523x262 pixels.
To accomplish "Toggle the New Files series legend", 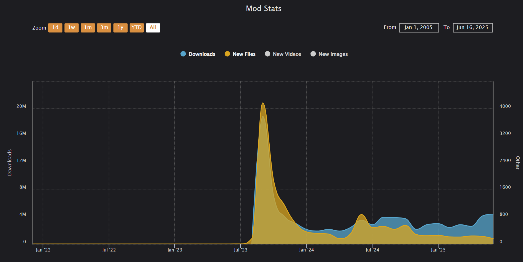I will (x=240, y=54).
